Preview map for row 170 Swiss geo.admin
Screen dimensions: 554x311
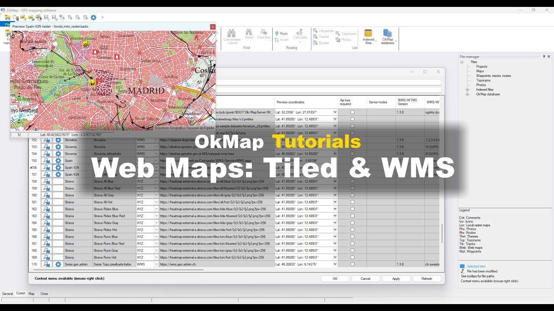pos(47,264)
